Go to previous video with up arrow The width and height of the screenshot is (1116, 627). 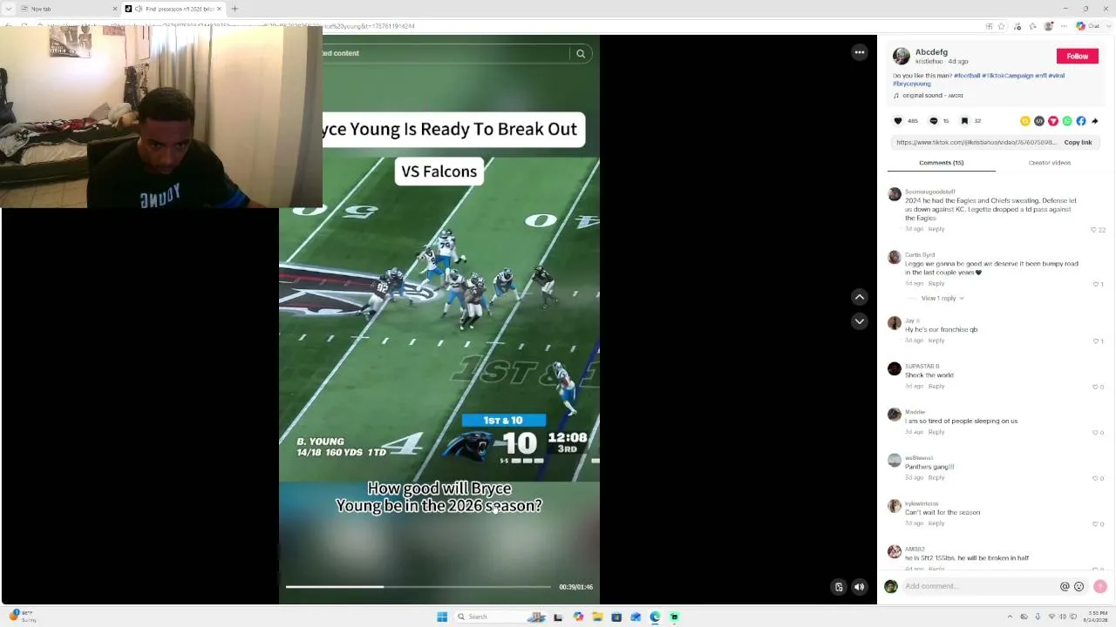pyautogui.click(x=860, y=297)
